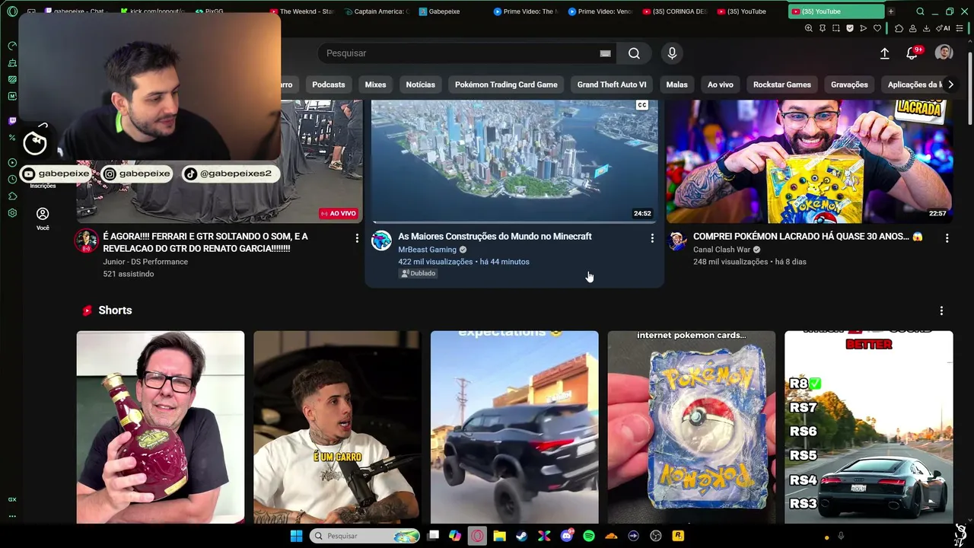Open Windows Start menu
This screenshot has height=548, width=974.
[296, 536]
